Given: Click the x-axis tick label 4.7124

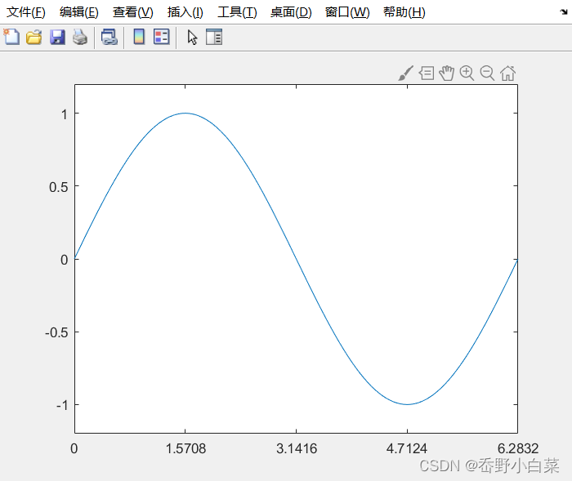Looking at the screenshot, I should click(x=407, y=448).
